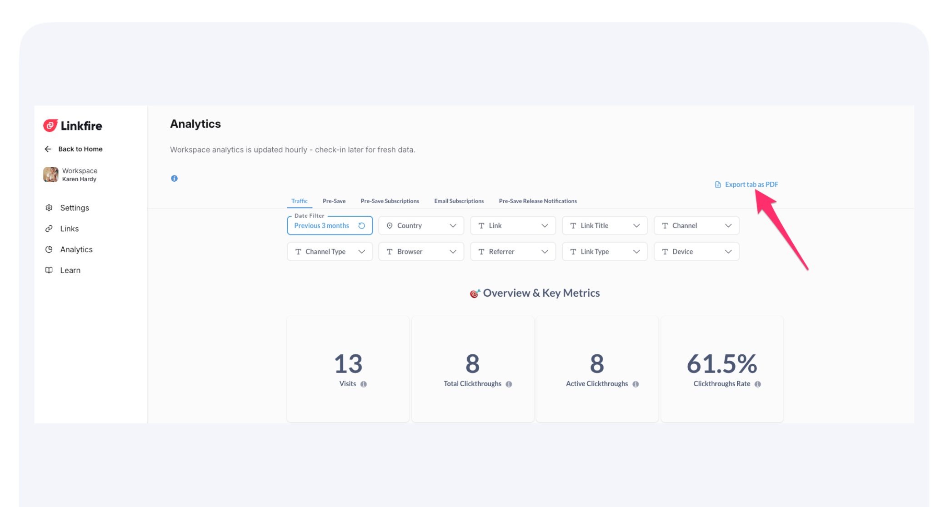Click the Linkfire logo icon

[50, 125]
